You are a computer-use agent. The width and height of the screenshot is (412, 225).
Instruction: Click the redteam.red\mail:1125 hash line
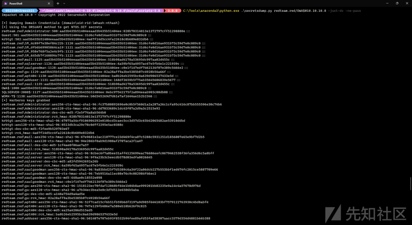pyautogui.click(x=88, y=59)
